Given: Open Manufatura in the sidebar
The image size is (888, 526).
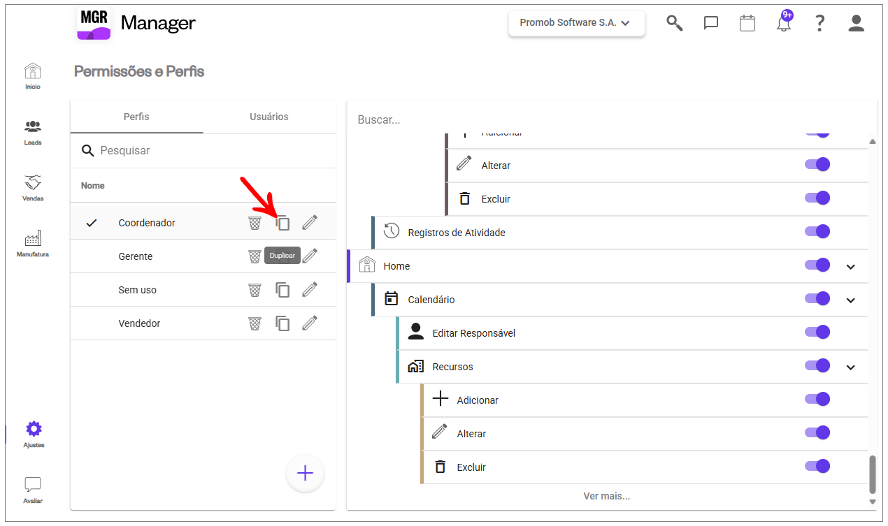Looking at the screenshot, I should tap(33, 244).
